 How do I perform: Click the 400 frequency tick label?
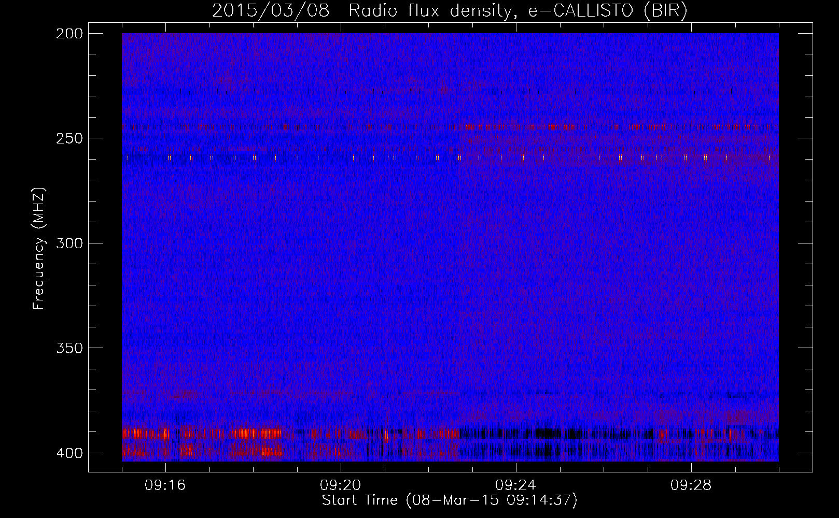69,453
